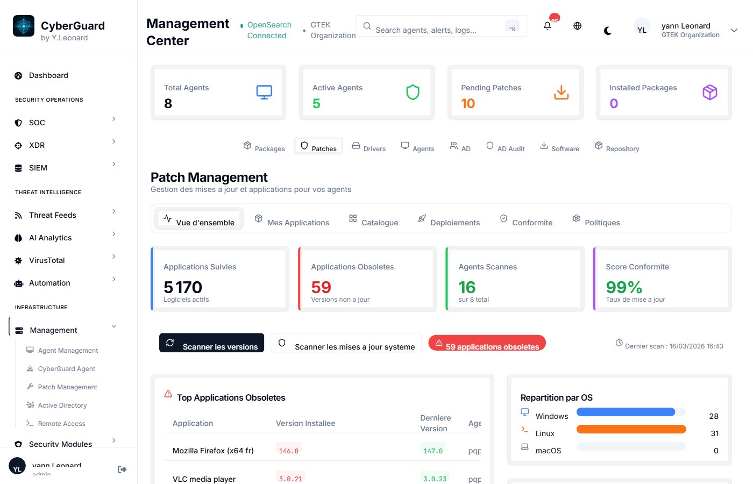Switch to the Patches tab
Image resolution: width=753 pixels, height=484 pixels.
pyautogui.click(x=318, y=146)
